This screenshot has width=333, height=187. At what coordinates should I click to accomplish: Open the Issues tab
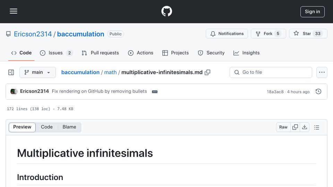click(x=56, y=53)
